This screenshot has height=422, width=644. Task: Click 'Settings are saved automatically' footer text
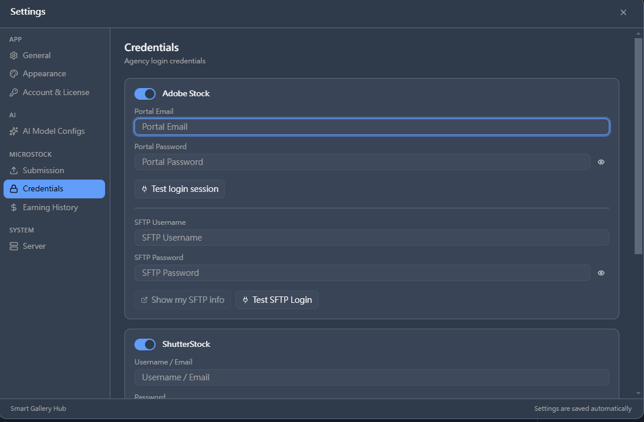click(583, 409)
